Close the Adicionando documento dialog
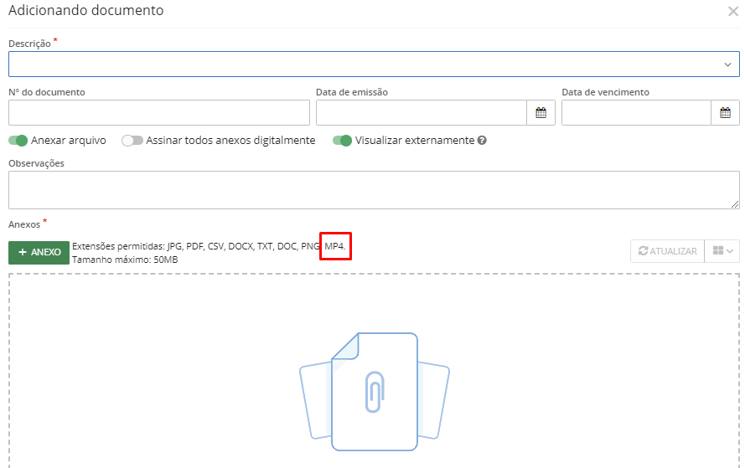The width and height of the screenshot is (745, 468). pos(733,12)
